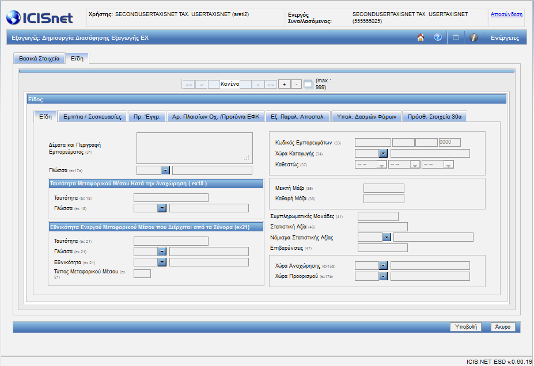
Task: Open Χώρα Αναχώρησης dropdown arrow
Action: (383, 266)
